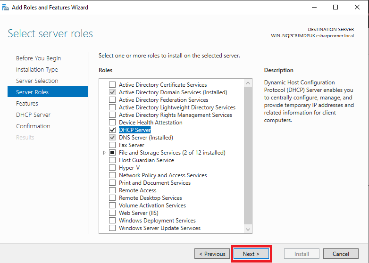The height and width of the screenshot is (263, 369).
Task: Click the Next button
Action: 251,254
